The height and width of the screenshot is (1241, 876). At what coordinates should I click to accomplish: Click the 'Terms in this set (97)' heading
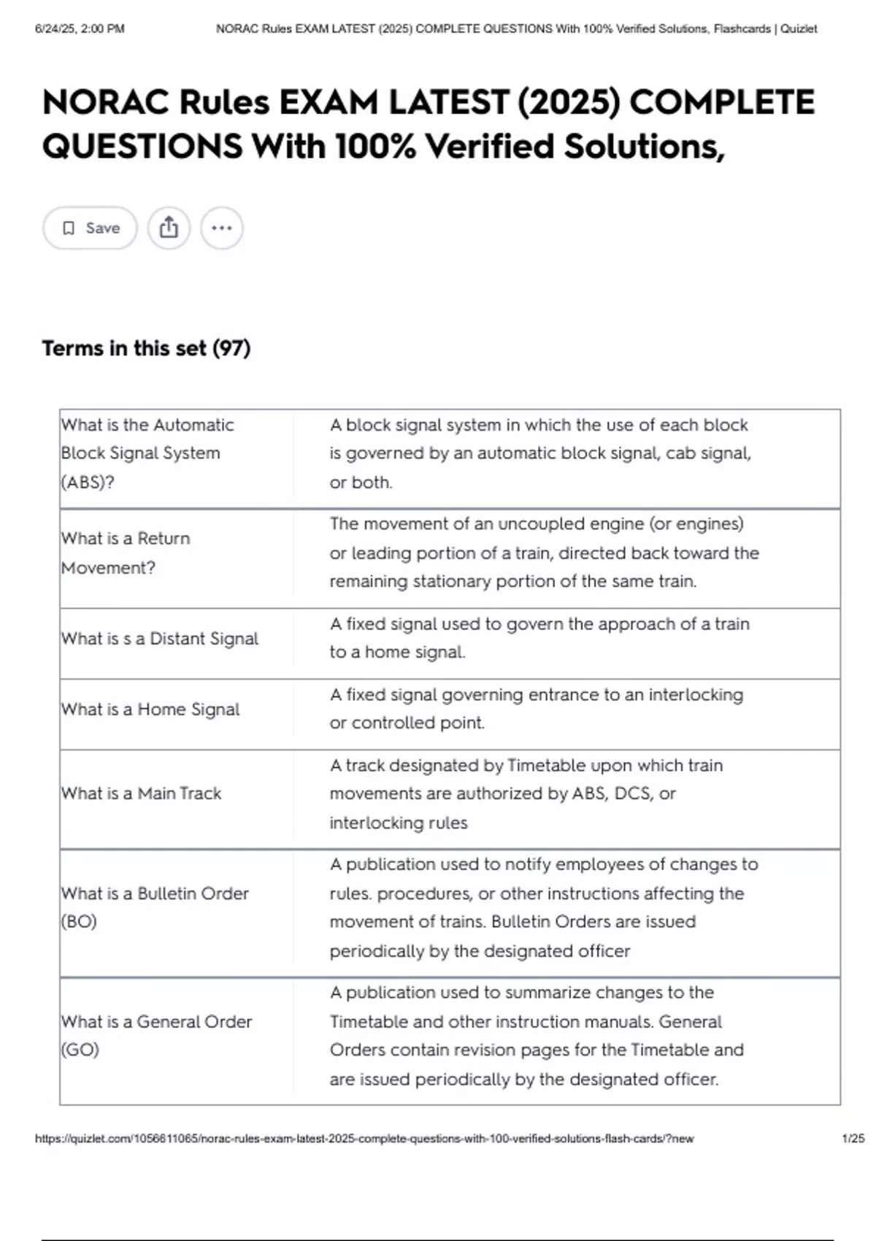pos(146,348)
